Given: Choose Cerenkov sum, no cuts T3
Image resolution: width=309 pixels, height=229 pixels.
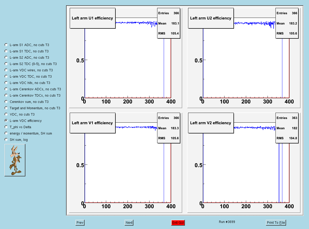Looking at the screenshot, I should click(x=6, y=102).
